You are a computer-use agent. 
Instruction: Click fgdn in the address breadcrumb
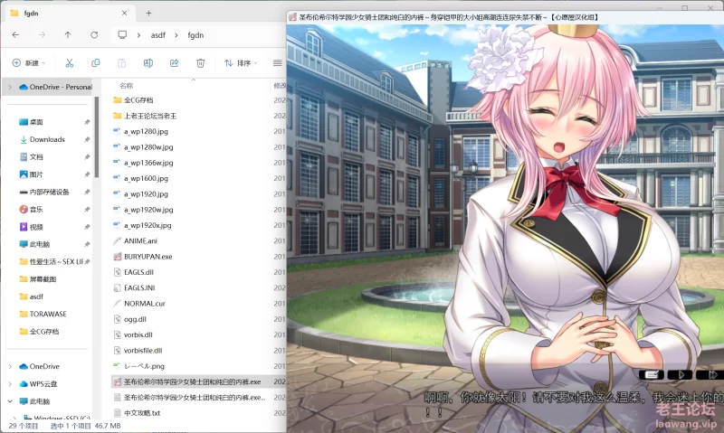195,35
